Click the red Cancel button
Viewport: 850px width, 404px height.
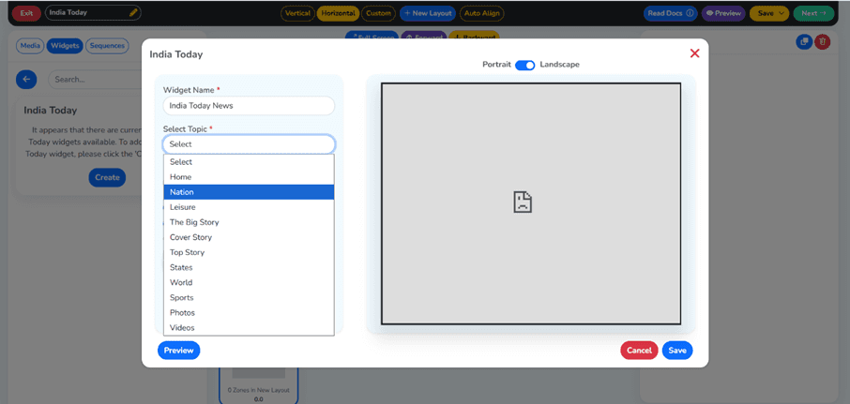tap(639, 351)
